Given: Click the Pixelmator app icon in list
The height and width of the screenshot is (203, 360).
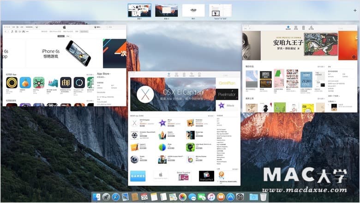Looking at the screenshot, I should pyautogui.click(x=190, y=123).
